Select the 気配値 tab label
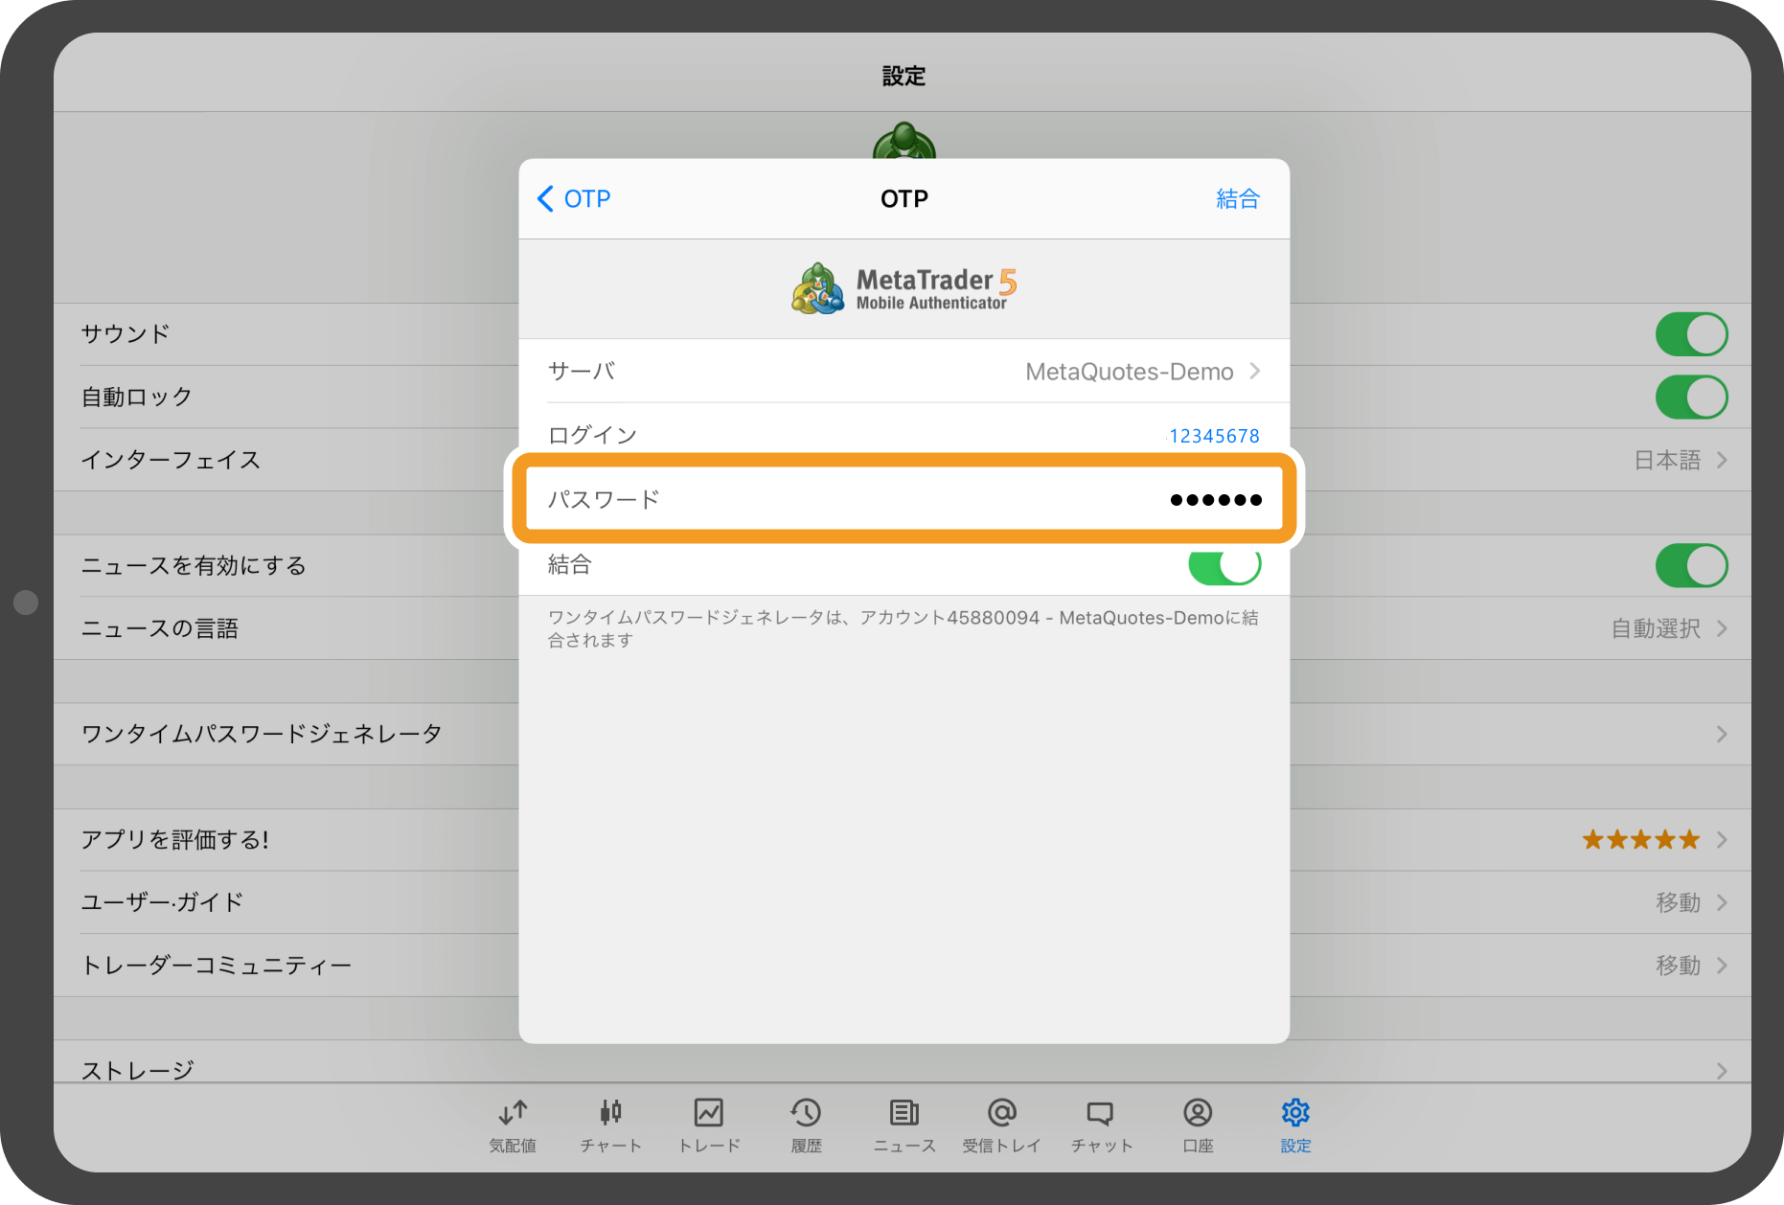The height and width of the screenshot is (1205, 1784). click(x=514, y=1146)
